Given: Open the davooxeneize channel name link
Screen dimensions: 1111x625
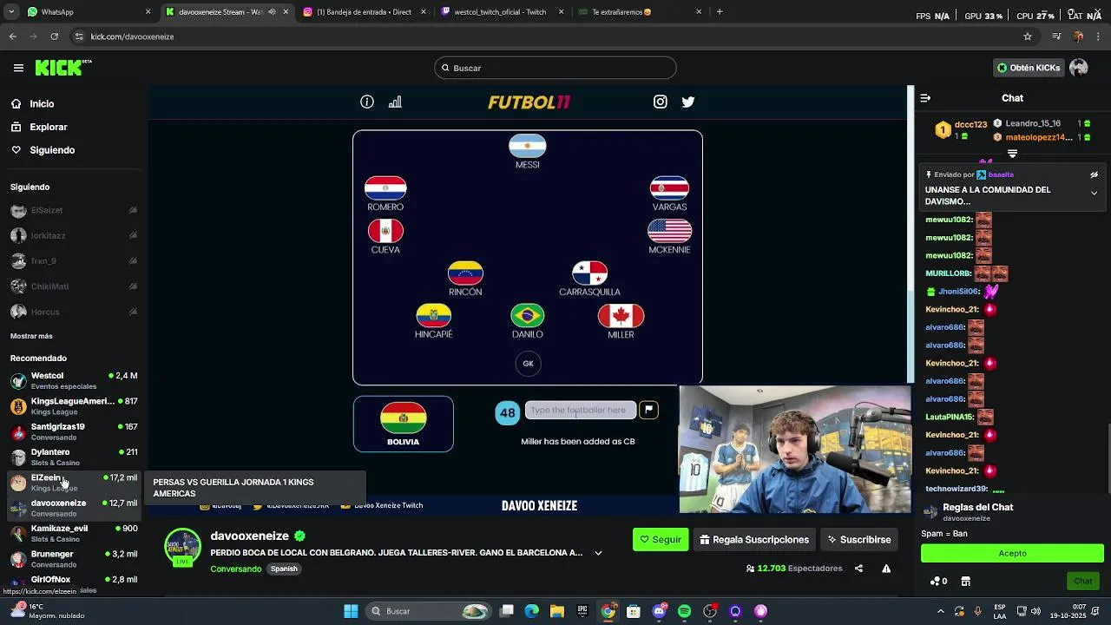Looking at the screenshot, I should [x=249, y=536].
